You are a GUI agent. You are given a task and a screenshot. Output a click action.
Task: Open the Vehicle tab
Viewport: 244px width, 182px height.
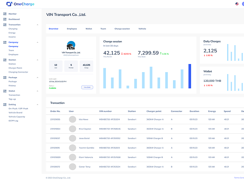point(142,29)
